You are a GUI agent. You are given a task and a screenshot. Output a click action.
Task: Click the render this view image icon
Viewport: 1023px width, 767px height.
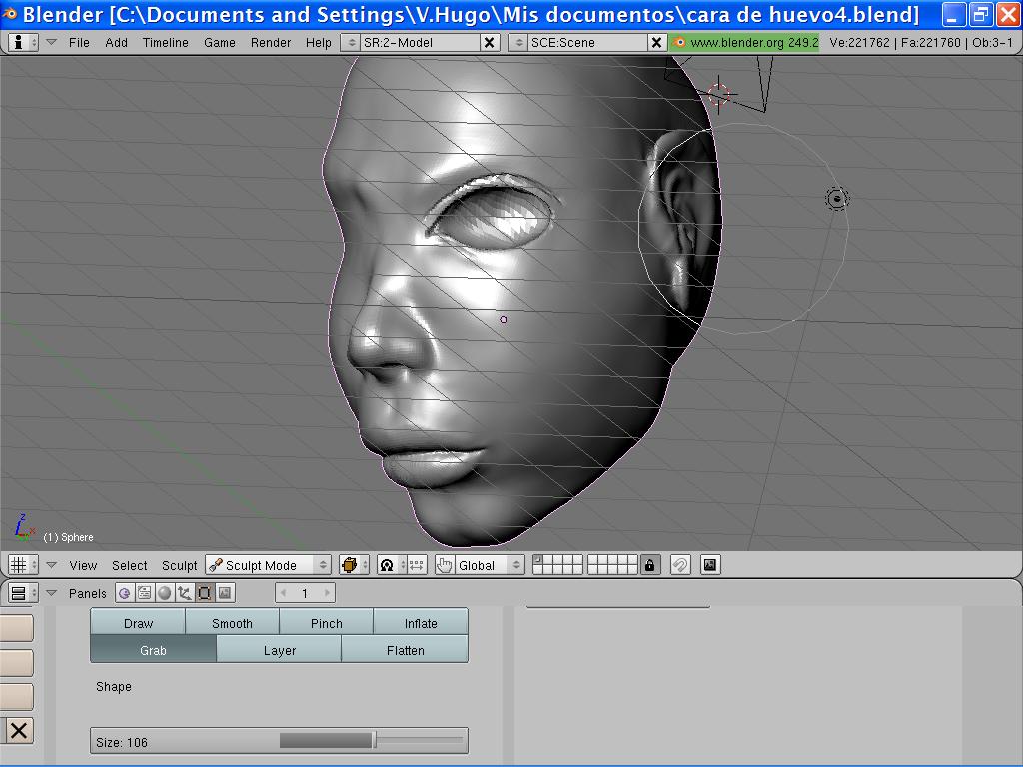click(710, 565)
